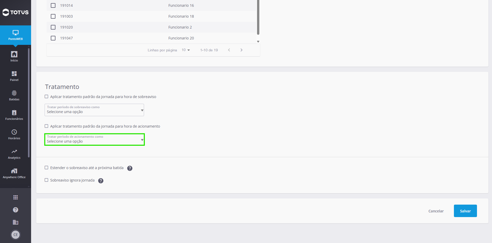The image size is (492, 243).
Task: Check the row 191003 checkbox
Action: pyautogui.click(x=53, y=16)
